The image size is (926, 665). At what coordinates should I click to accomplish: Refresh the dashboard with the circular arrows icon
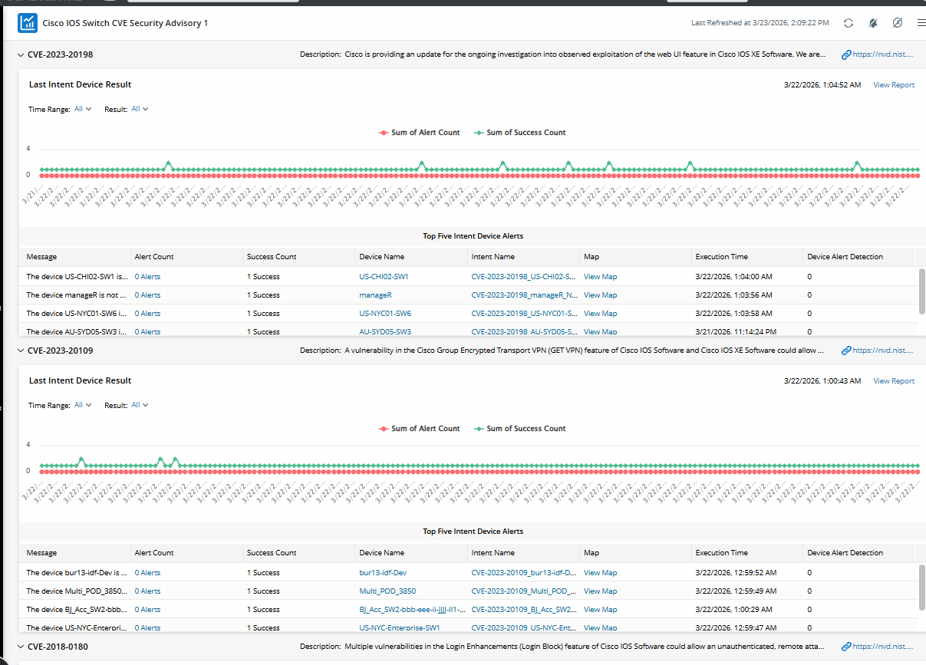[848, 23]
